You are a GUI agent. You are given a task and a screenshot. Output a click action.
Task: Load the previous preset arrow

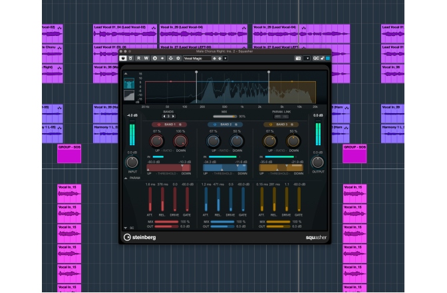click(x=215, y=58)
